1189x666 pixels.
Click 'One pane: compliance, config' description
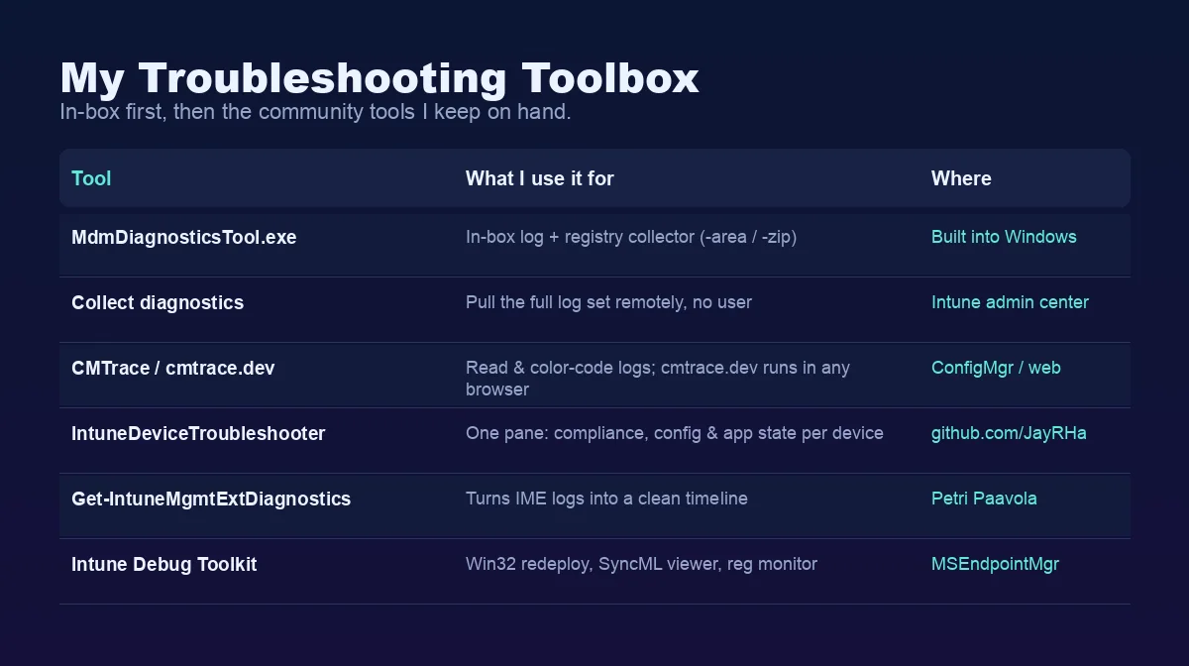675,433
